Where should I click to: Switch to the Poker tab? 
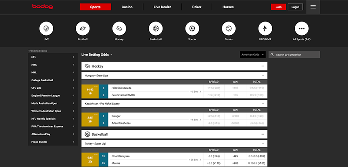click(196, 7)
